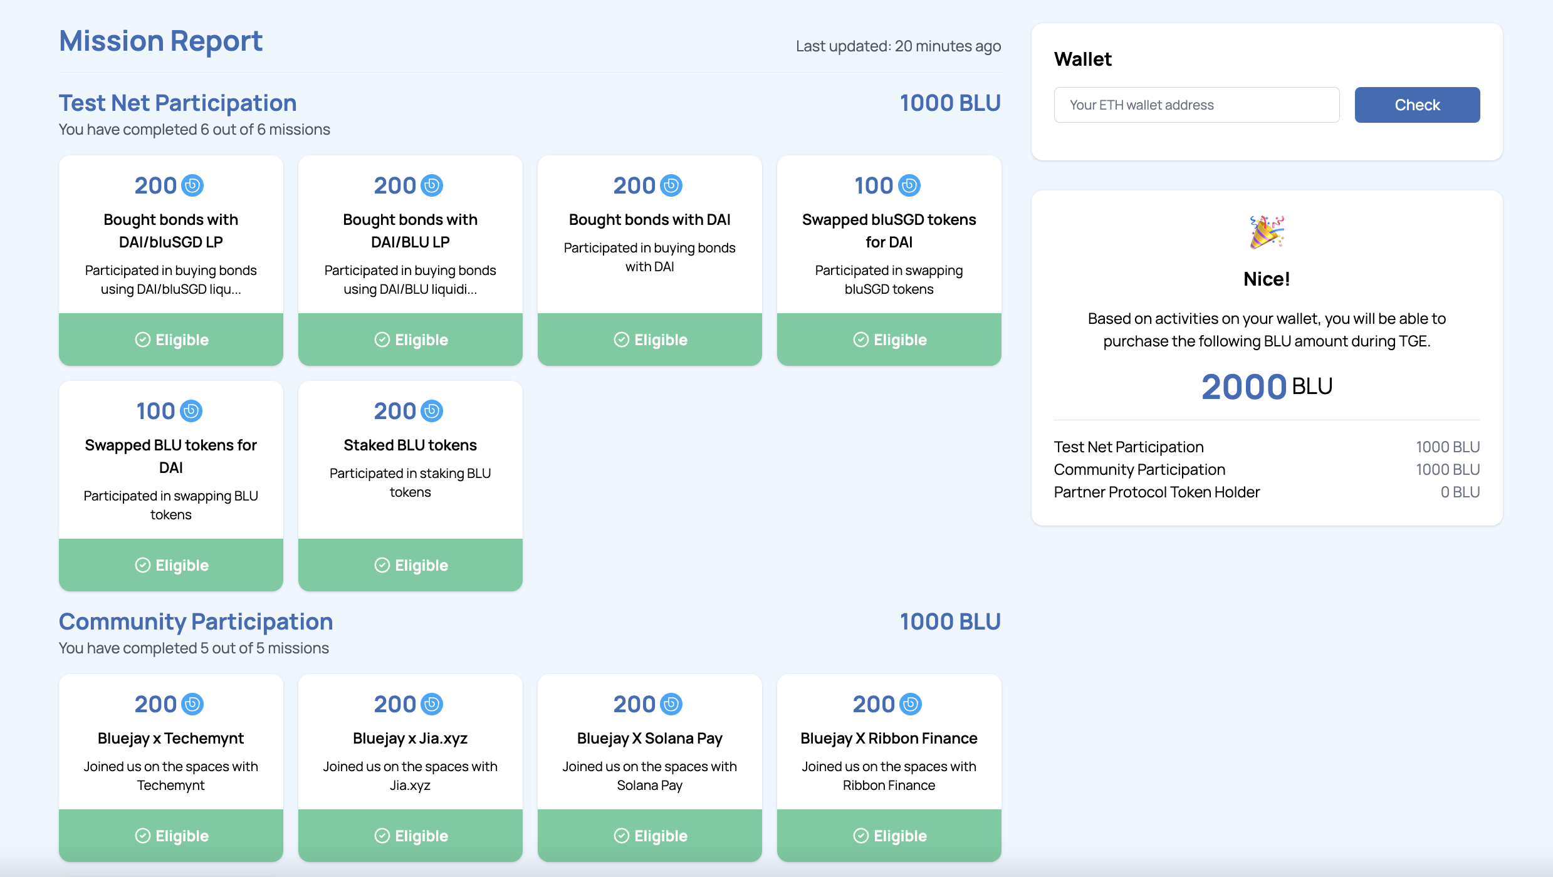Open the Swapped bluSGD tokens for DAI card
This screenshot has height=877, width=1553.
point(889,261)
